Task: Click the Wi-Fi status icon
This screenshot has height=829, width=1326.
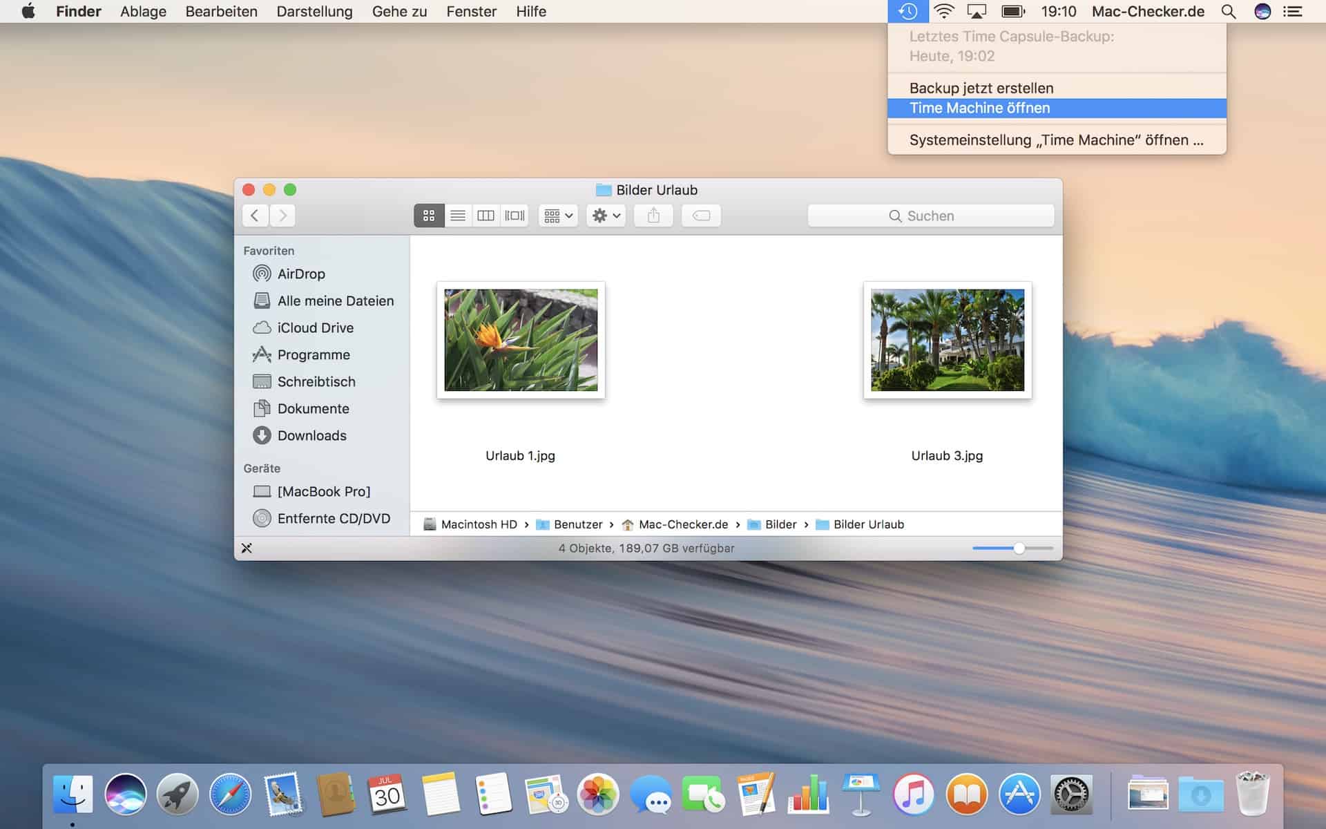Action: click(x=943, y=11)
